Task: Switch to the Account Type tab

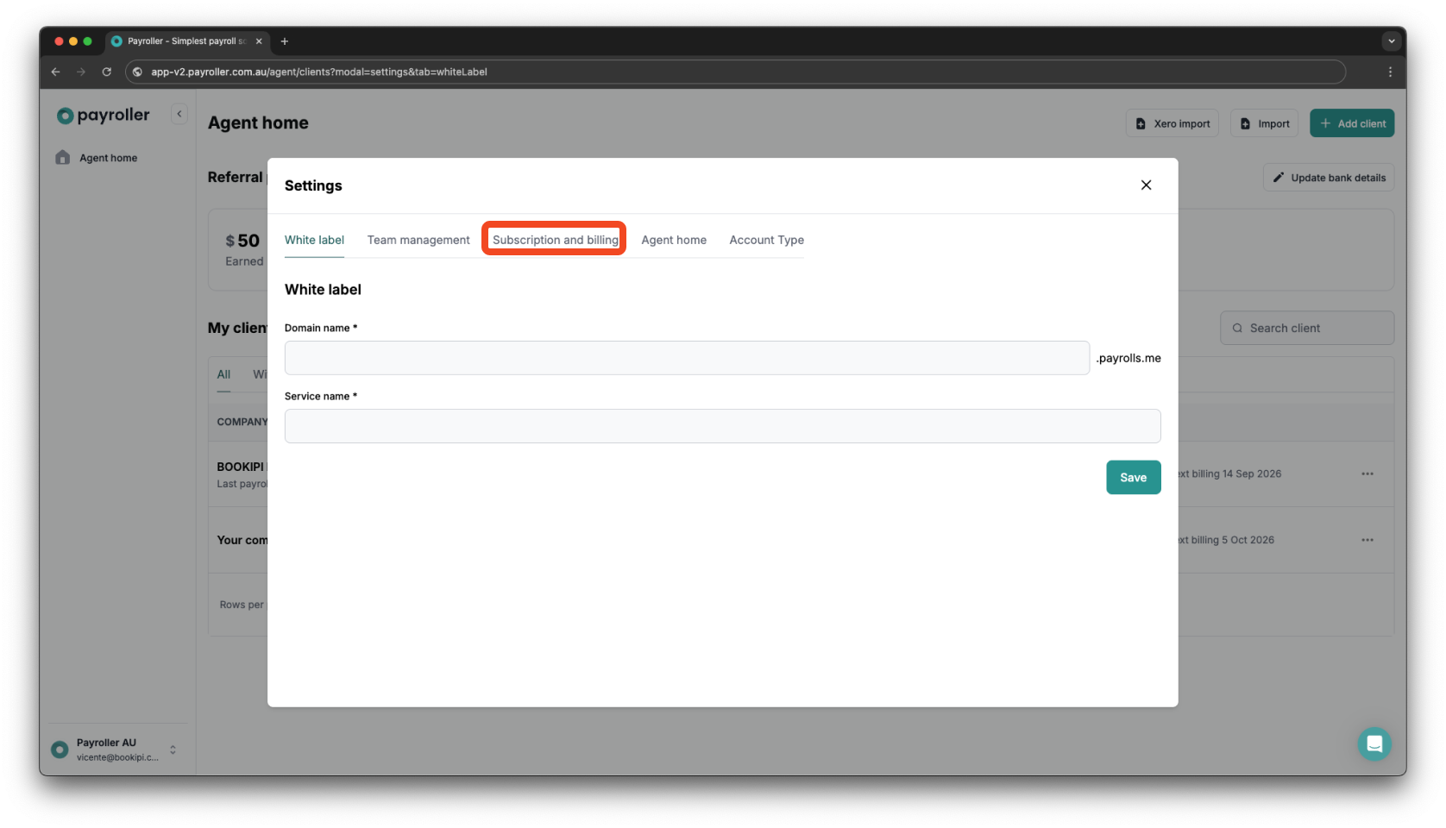Action: coord(765,240)
